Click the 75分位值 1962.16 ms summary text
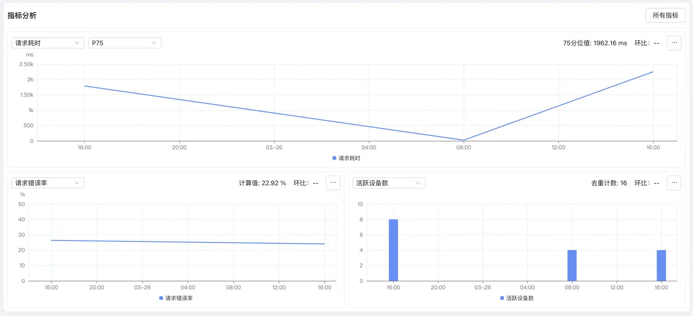693x316 pixels. coord(595,43)
